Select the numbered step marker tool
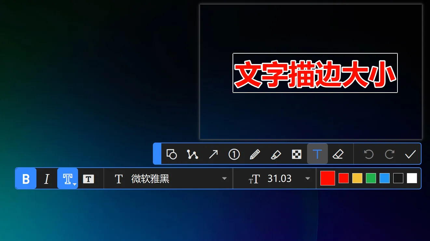This screenshot has height=241, width=430. click(x=235, y=154)
